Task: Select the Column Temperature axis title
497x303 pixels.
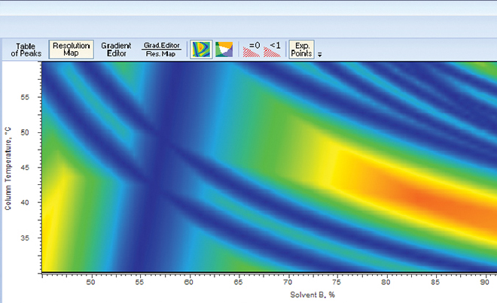Action: point(8,167)
